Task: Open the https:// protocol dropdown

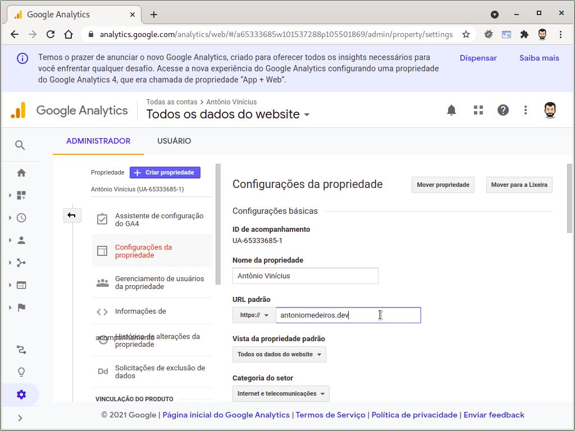Action: 254,315
